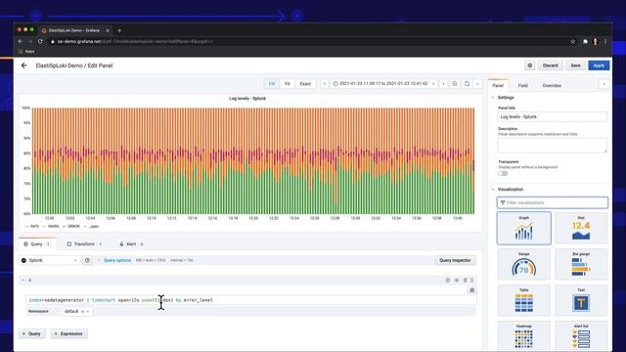Switch to the Panel options tab
Image resolution: width=626 pixels, height=352 pixels.
tap(498, 85)
